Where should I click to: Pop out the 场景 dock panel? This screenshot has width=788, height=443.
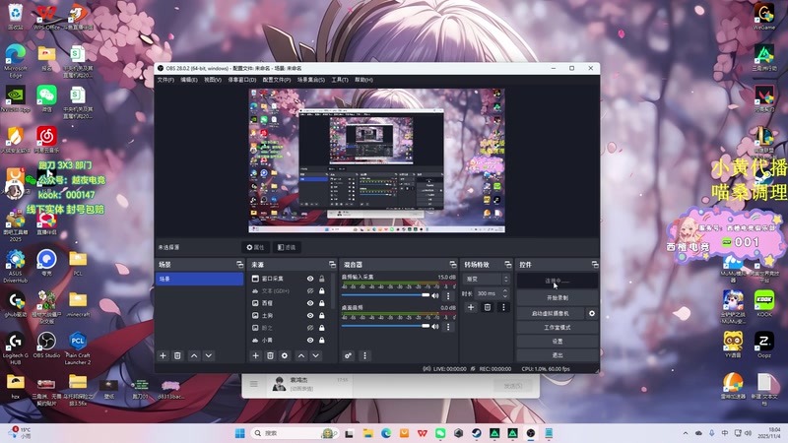[239, 264]
